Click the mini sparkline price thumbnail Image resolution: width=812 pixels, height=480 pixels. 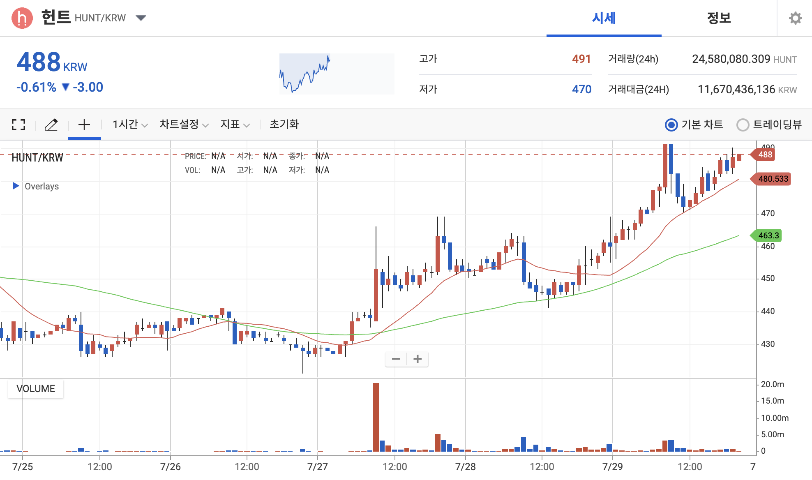[337, 74]
